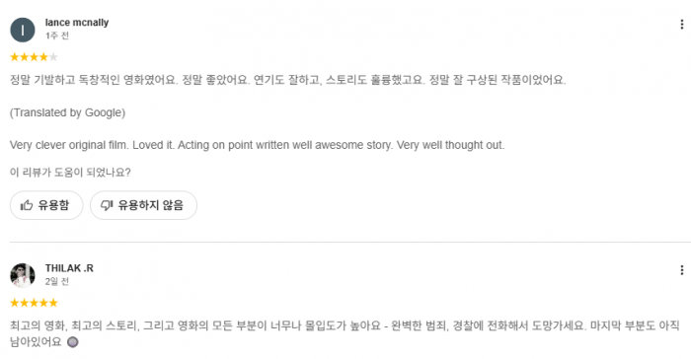Open lance mcnally's reviewer profile name
The height and width of the screenshot is (359, 691).
pos(77,23)
